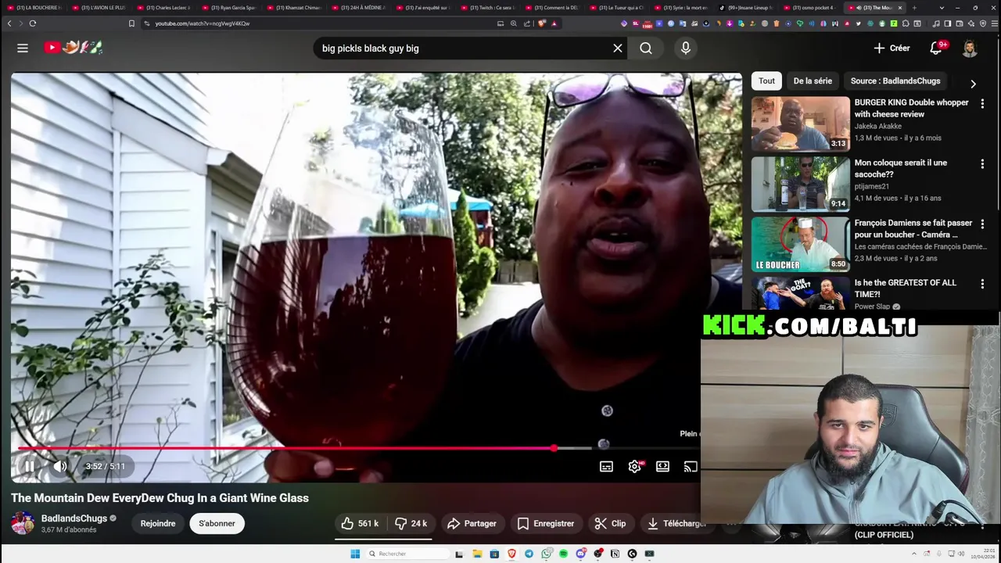The height and width of the screenshot is (563, 1001).
Task: Dislike the video (24 k)
Action: pos(411,523)
